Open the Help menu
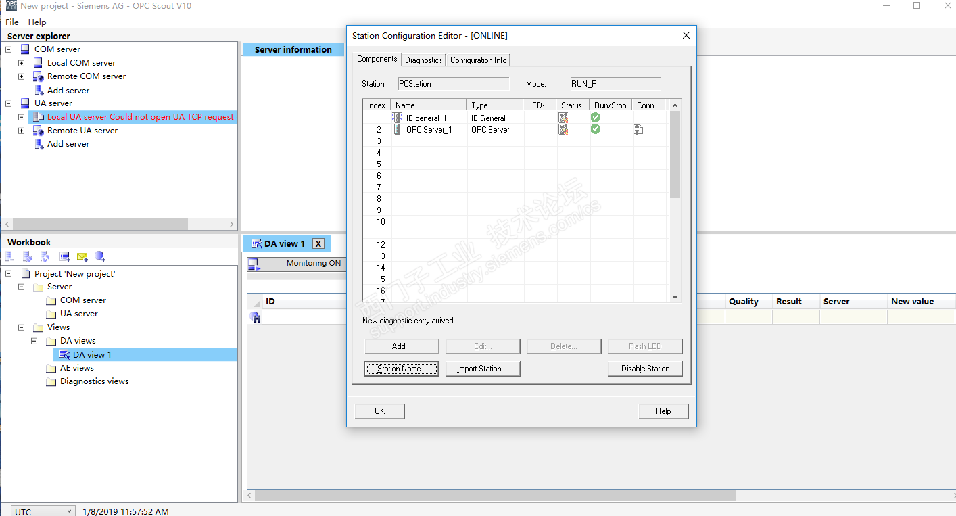 coord(37,22)
